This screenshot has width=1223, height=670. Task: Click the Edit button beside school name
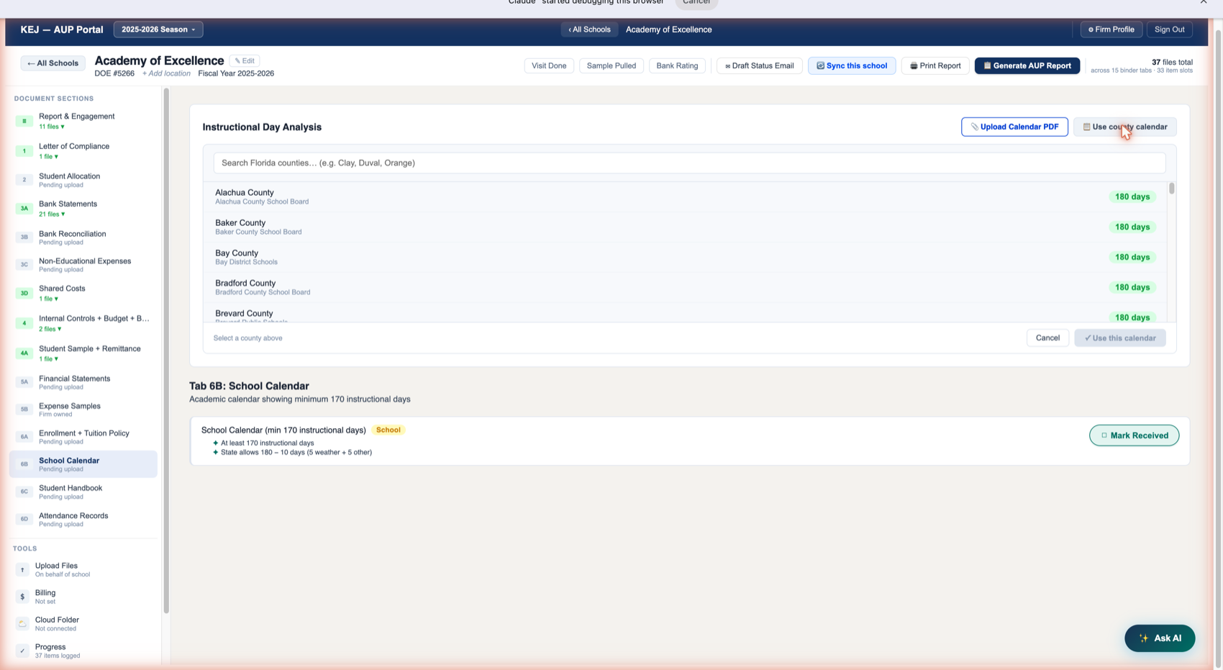click(245, 60)
